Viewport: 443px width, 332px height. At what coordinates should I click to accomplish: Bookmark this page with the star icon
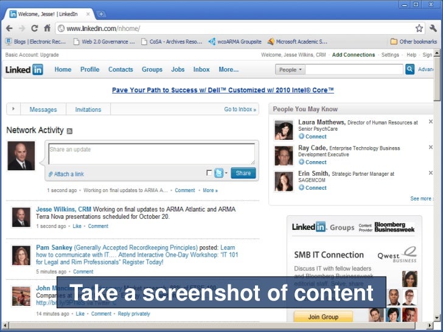tap(419, 28)
